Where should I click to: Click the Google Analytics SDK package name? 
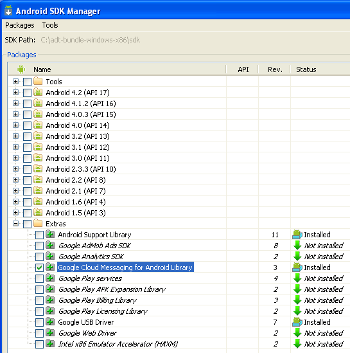(x=91, y=257)
